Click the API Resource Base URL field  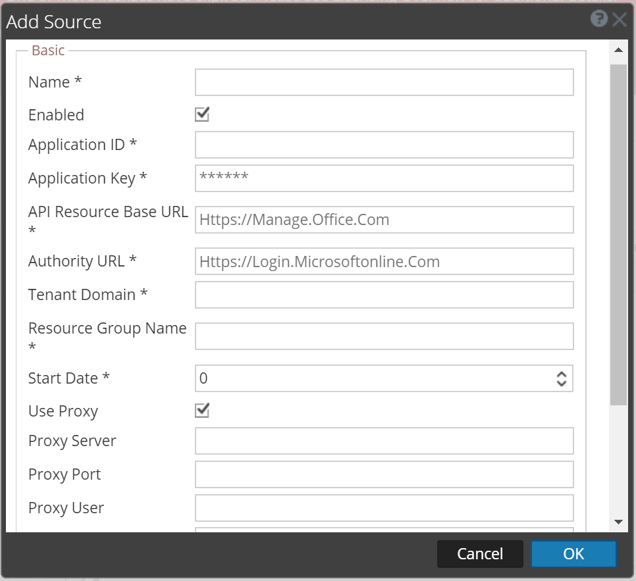click(x=384, y=219)
